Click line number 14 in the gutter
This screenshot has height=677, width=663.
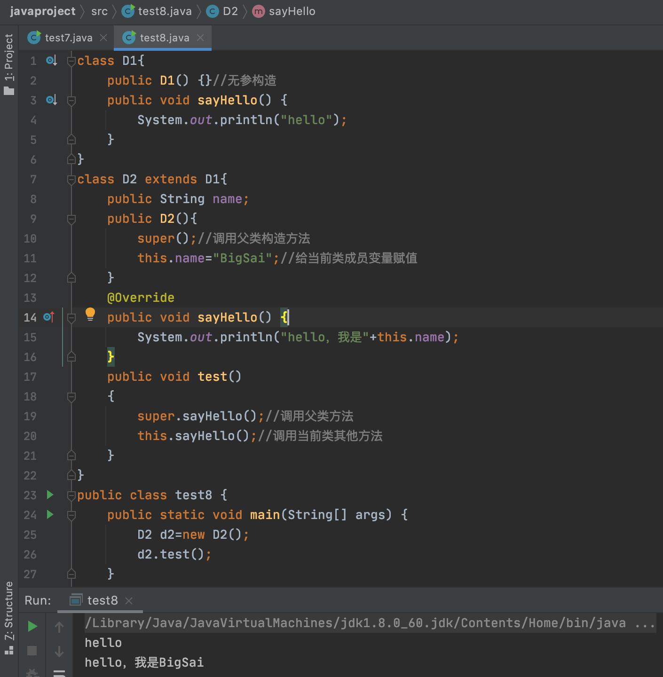(30, 317)
